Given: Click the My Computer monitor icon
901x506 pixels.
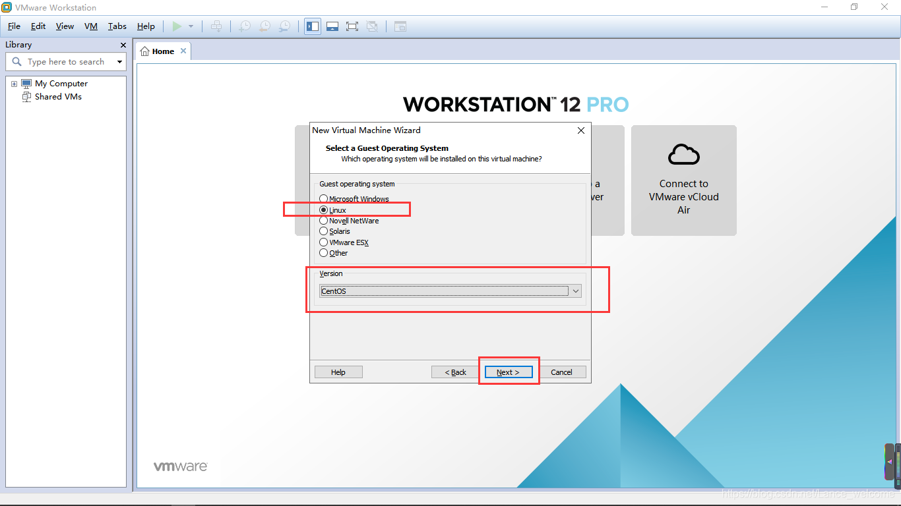Looking at the screenshot, I should click(26, 84).
